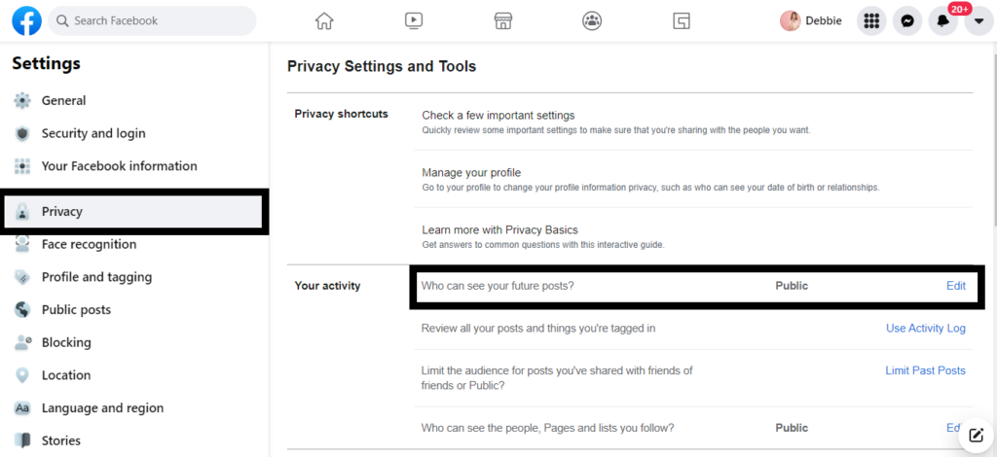This screenshot has height=457, width=997.
Task: Click the 'Privacy shortcuts' heading
Action: [x=342, y=115]
